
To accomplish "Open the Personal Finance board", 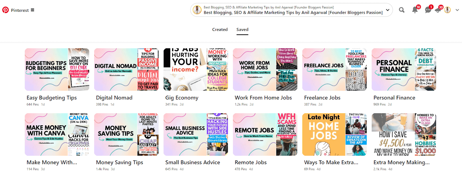I will click(x=404, y=69).
